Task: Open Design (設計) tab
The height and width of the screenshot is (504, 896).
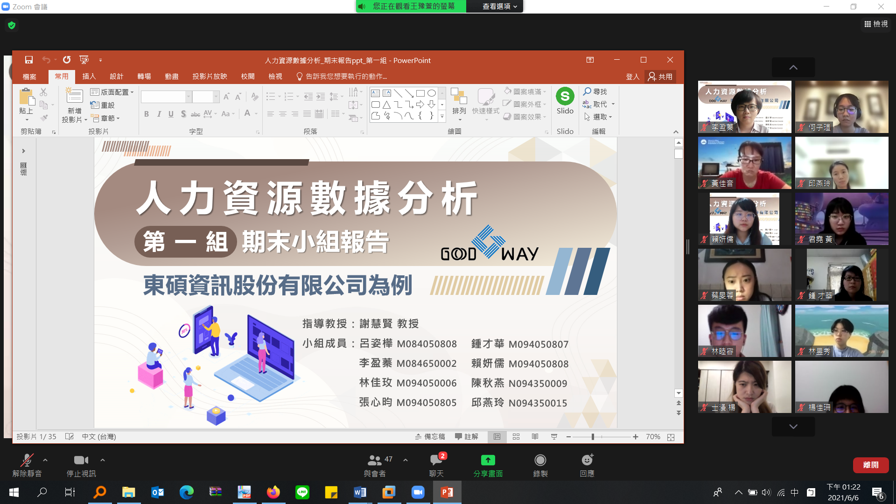Action: 116,76
